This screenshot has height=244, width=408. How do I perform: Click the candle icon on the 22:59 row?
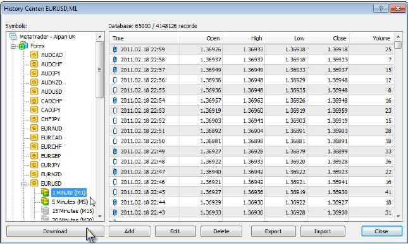115,49
